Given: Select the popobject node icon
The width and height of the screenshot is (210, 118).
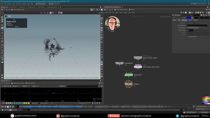Looking at the screenshot, I should point(119,63).
